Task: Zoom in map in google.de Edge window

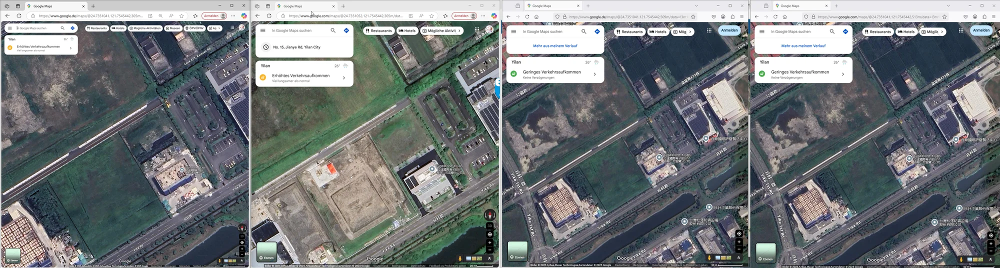Action: click(x=242, y=248)
